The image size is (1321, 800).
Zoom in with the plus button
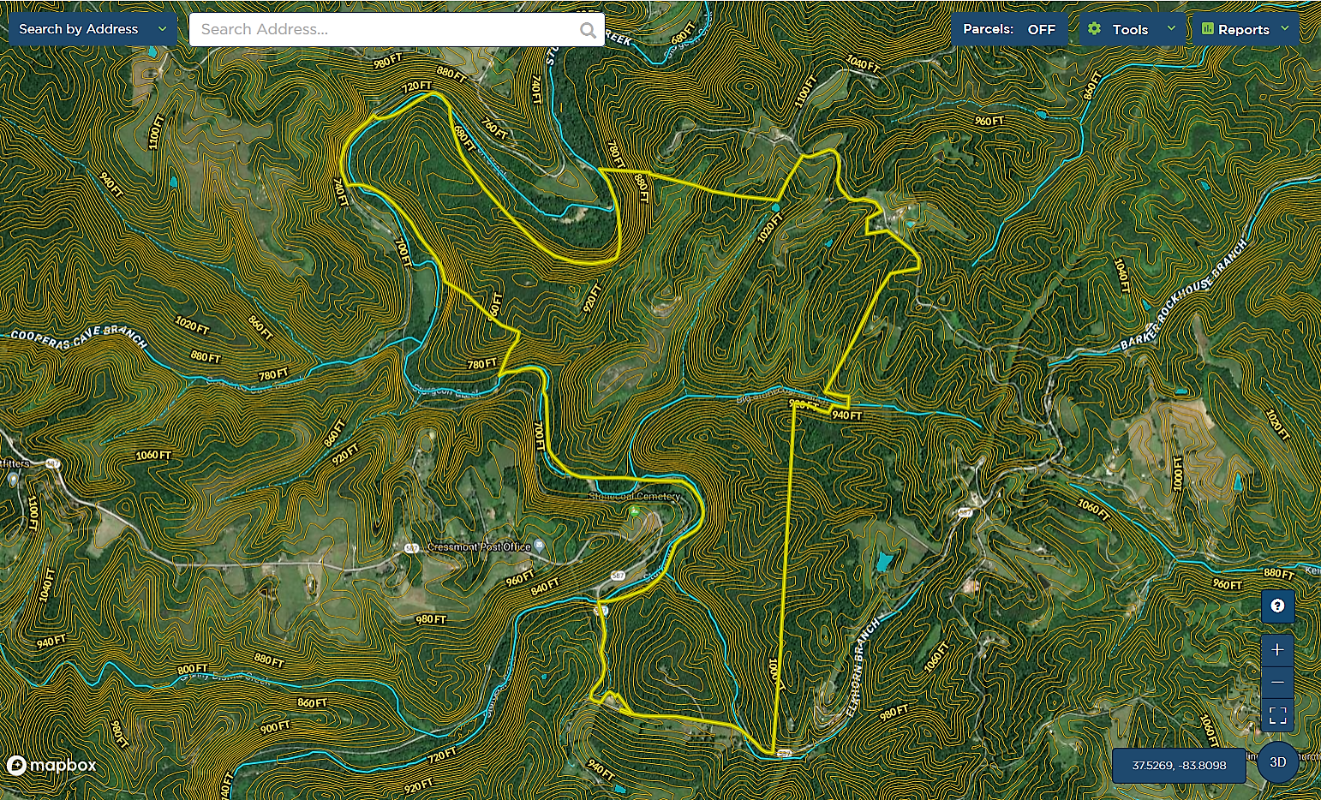coord(1277,649)
